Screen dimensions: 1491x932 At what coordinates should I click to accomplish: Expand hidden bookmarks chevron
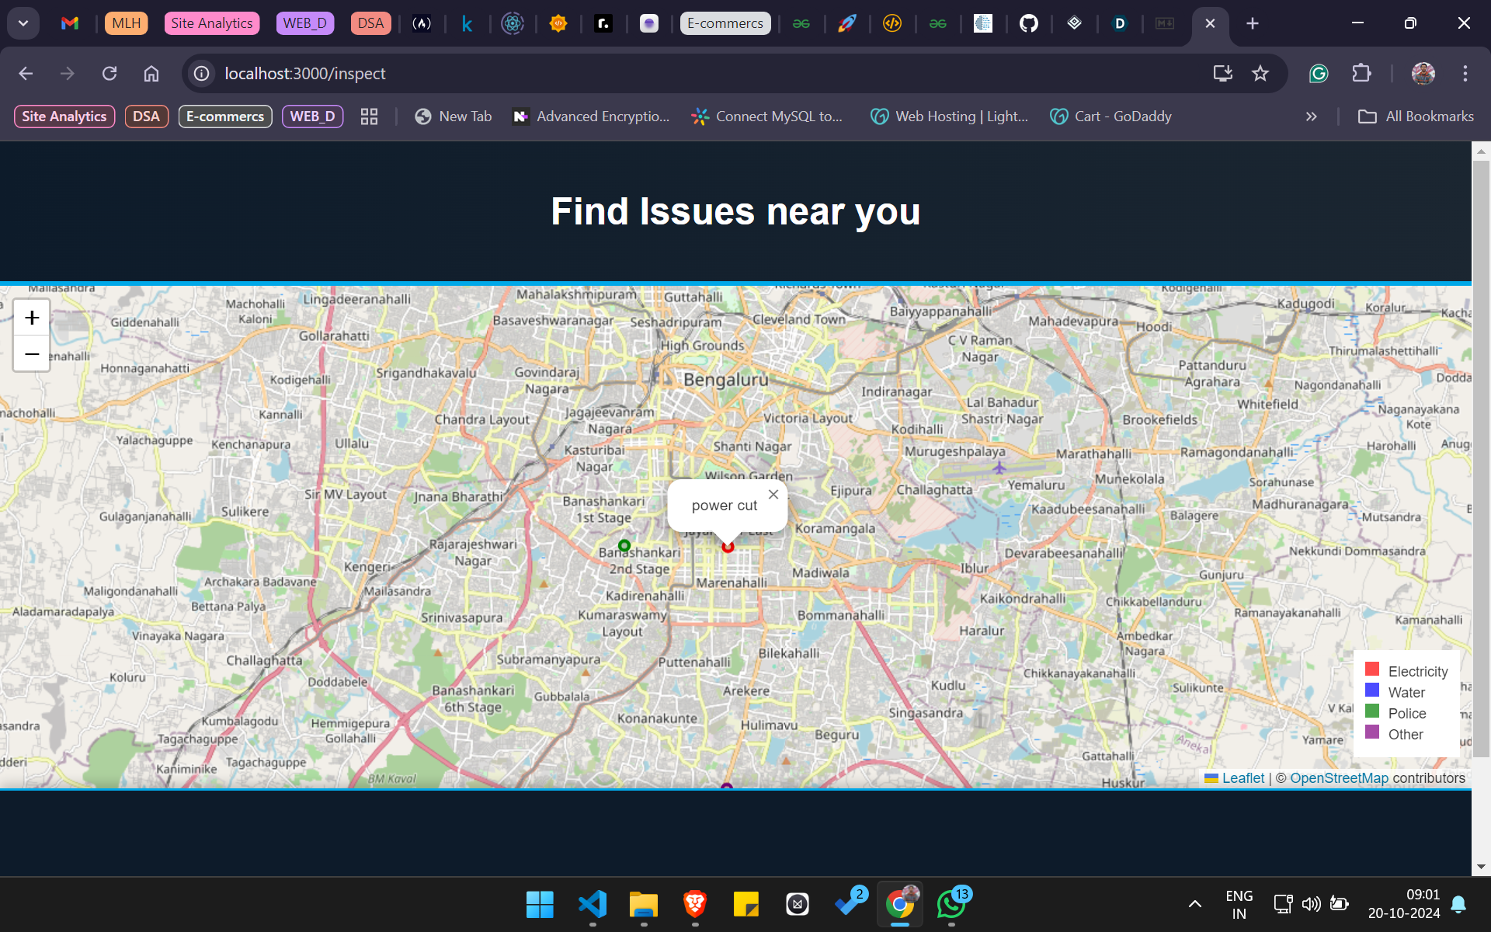[1311, 116]
